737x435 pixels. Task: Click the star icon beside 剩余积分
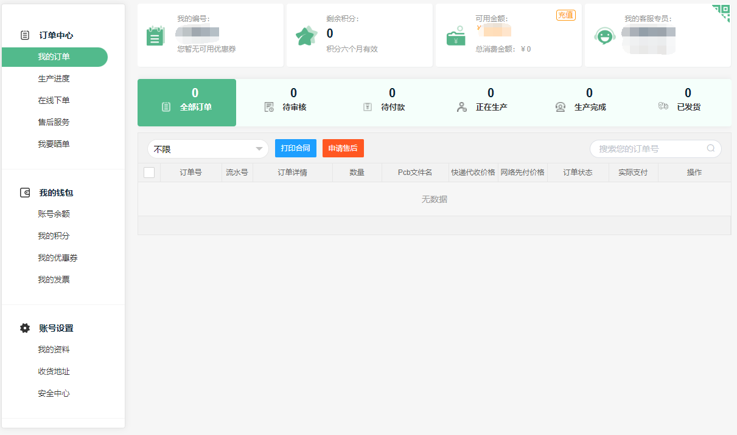[306, 36]
